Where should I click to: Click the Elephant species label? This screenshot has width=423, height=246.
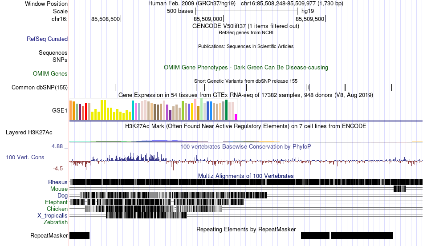pos(57,202)
